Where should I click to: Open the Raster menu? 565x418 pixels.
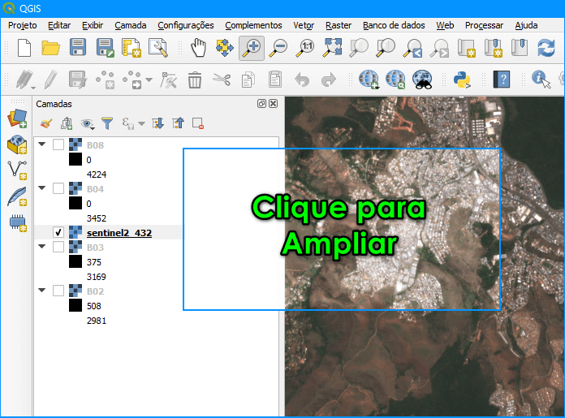(x=339, y=25)
